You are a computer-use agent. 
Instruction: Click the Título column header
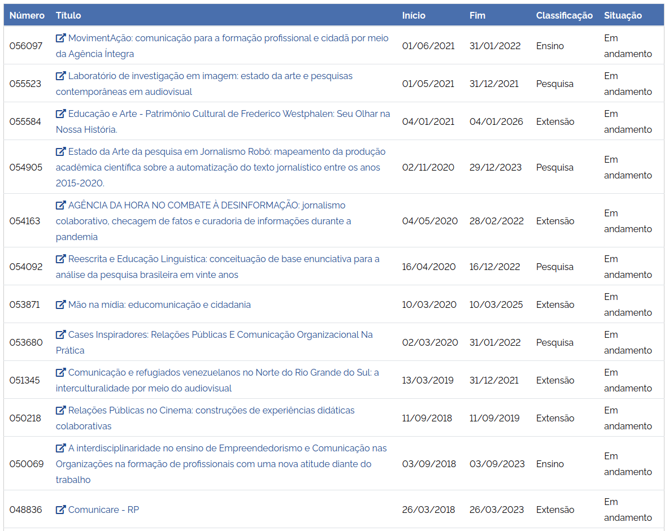tap(68, 15)
